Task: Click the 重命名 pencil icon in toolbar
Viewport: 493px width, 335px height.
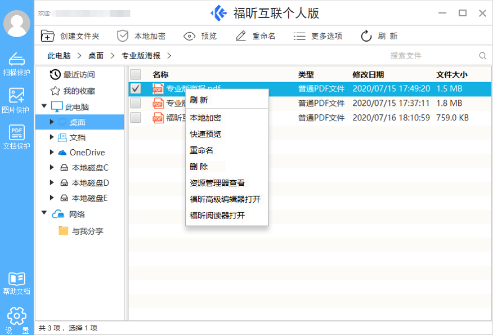Action: click(241, 36)
